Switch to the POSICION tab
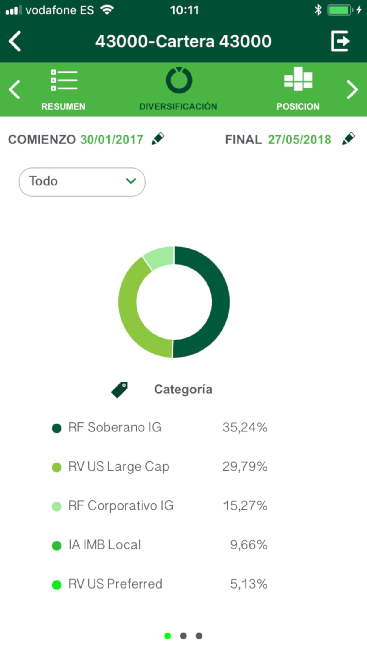The height and width of the screenshot is (653, 367). [x=298, y=106]
